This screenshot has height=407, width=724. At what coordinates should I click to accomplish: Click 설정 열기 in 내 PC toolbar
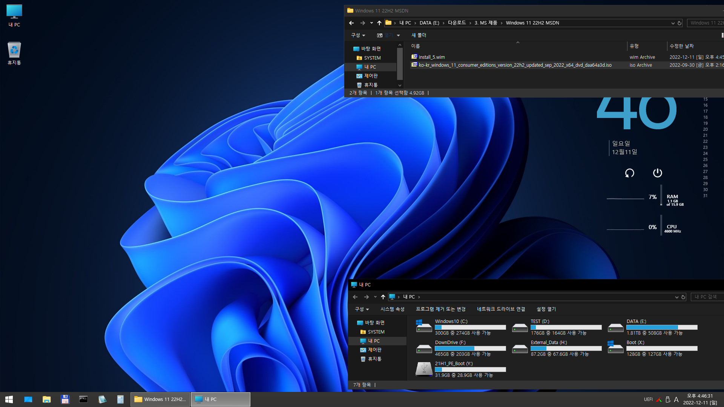tap(546, 309)
